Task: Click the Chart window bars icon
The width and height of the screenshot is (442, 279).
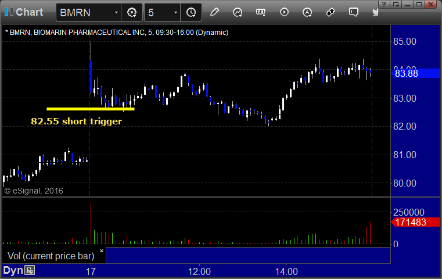Action: pyautogui.click(x=9, y=12)
